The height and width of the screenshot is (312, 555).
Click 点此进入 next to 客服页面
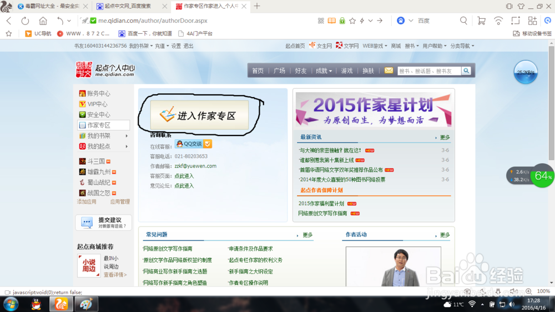point(184,176)
